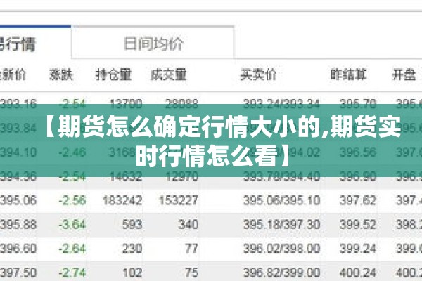Image resolution: width=422 pixels, height=281 pixels.
Task: Click the bid/ask cell 393.78/394.40
Action: click(x=281, y=176)
